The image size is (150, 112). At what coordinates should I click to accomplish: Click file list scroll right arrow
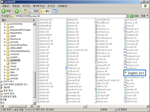(148, 106)
